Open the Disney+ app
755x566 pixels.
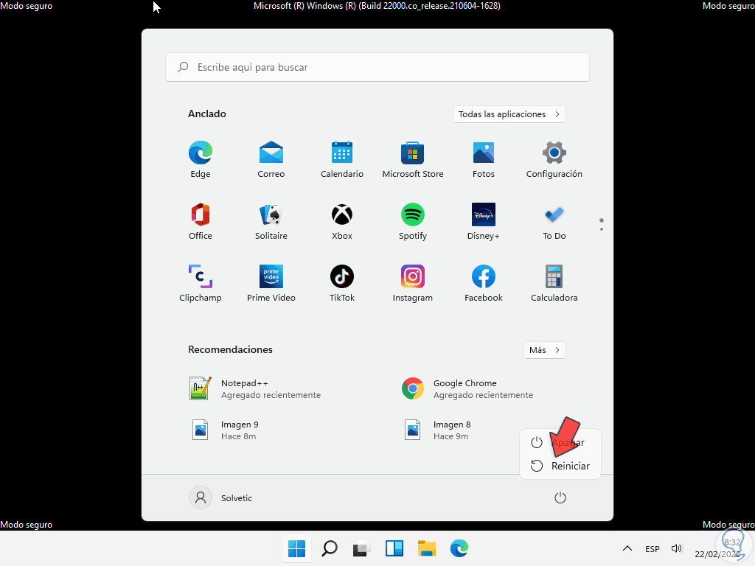coord(484,221)
